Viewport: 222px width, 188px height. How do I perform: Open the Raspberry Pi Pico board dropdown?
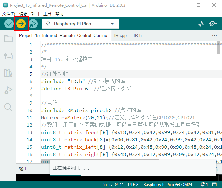(x=80, y=24)
